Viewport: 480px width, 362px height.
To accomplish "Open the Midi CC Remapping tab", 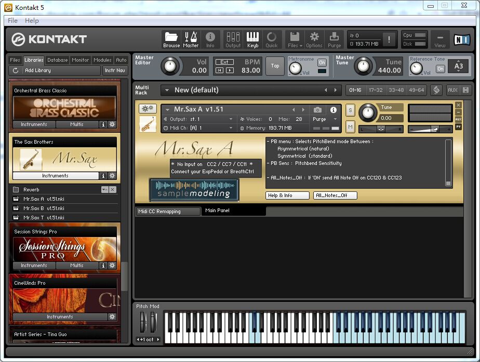I will pos(167,211).
